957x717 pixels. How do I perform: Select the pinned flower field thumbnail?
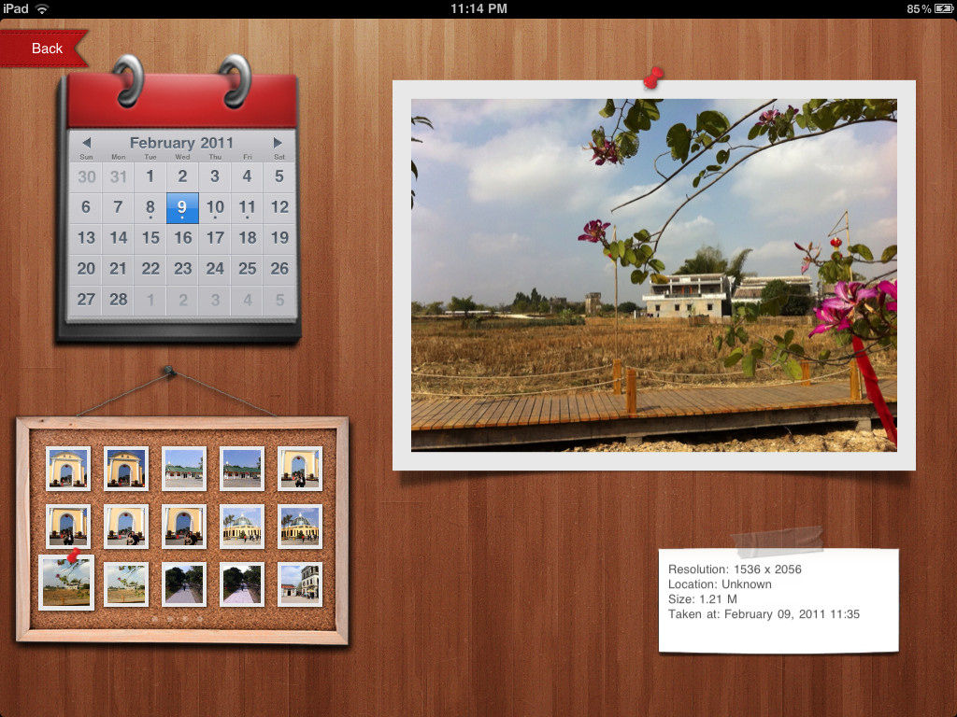click(x=66, y=583)
